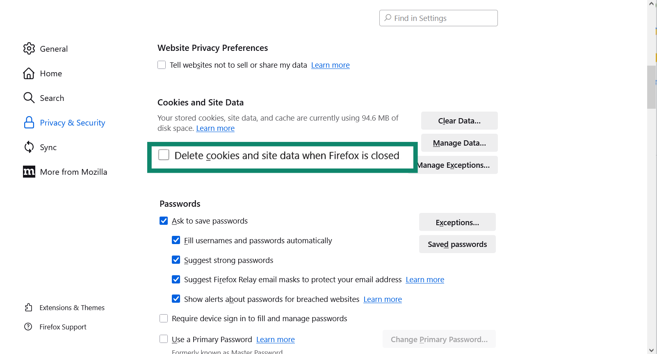The width and height of the screenshot is (657, 354).
Task: Switch to the General settings section
Action: point(54,48)
